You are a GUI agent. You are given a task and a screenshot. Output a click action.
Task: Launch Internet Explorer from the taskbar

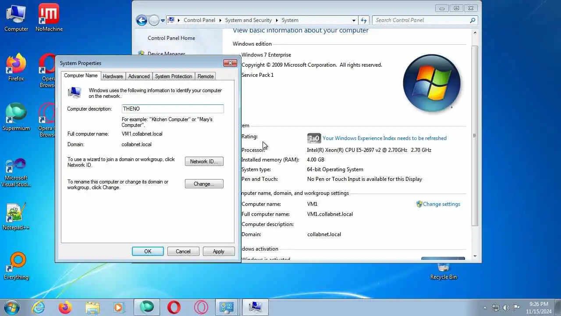point(39,307)
